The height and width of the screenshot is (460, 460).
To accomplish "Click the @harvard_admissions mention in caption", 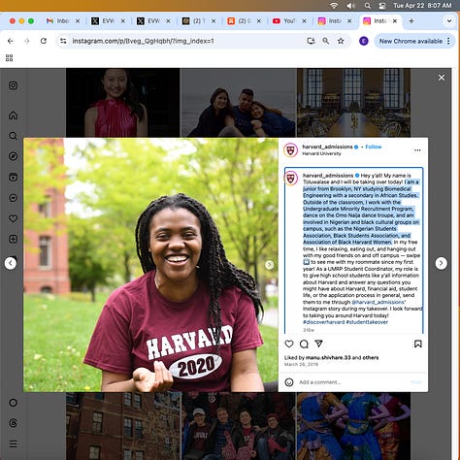I will 378,302.
